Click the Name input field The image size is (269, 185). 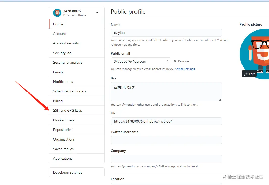click(x=166, y=33)
